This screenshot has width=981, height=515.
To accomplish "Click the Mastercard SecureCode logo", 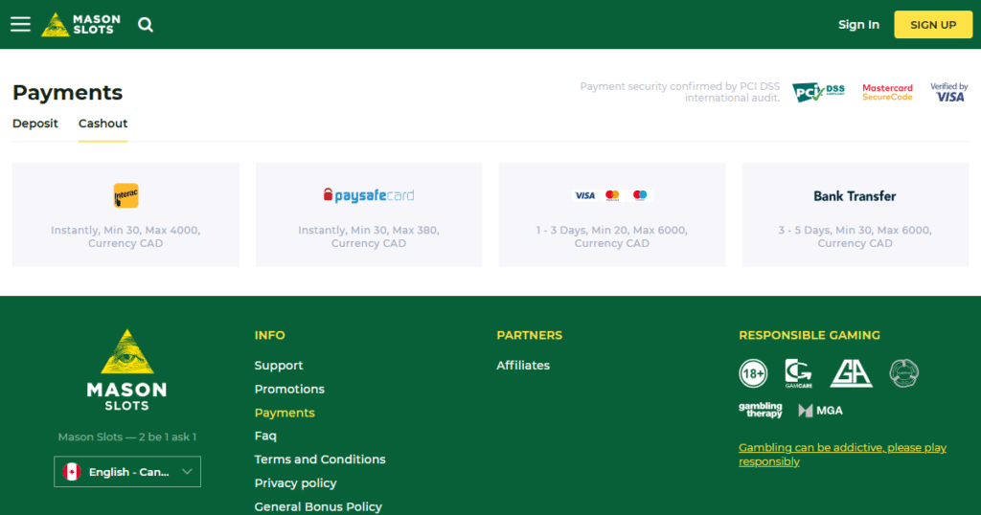I will tap(887, 92).
